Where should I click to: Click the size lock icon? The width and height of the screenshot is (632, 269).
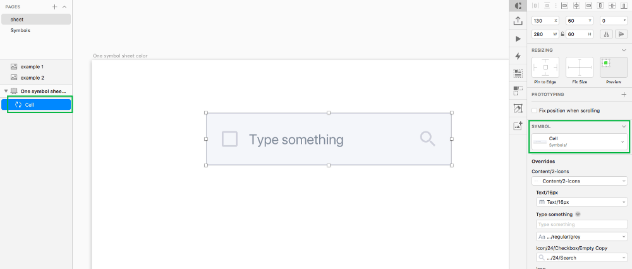(562, 34)
